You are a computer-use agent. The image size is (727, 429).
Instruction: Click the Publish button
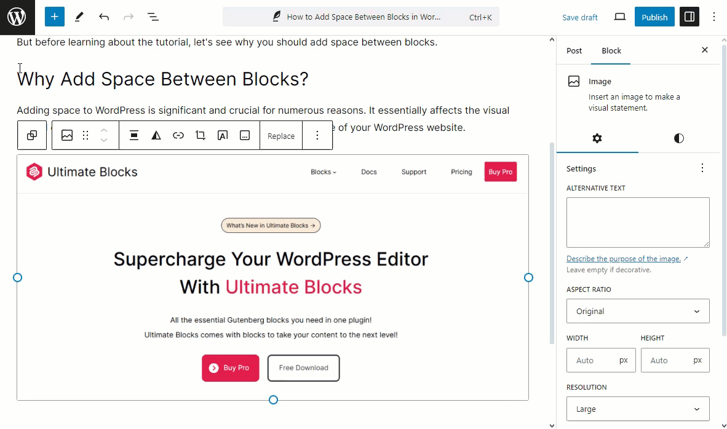654,17
